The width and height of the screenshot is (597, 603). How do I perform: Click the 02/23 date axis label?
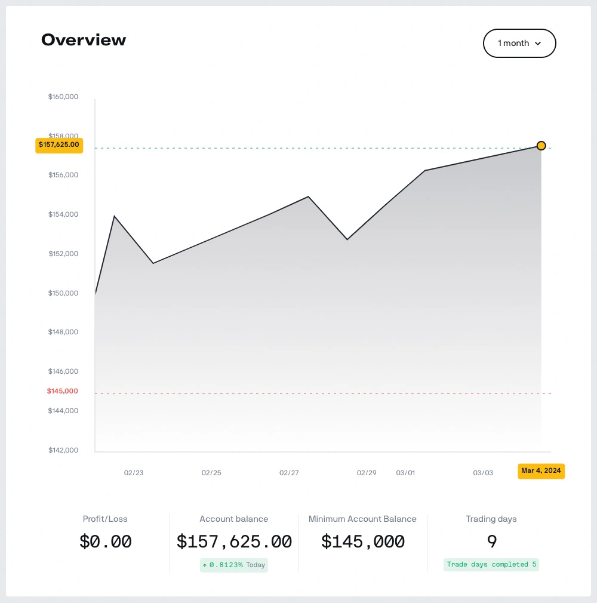(134, 473)
